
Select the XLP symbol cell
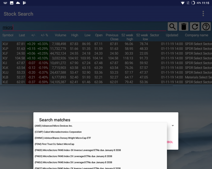pyautogui.click(x=5, y=48)
